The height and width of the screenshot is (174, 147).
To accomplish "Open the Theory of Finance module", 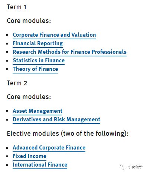I will point(35,69).
